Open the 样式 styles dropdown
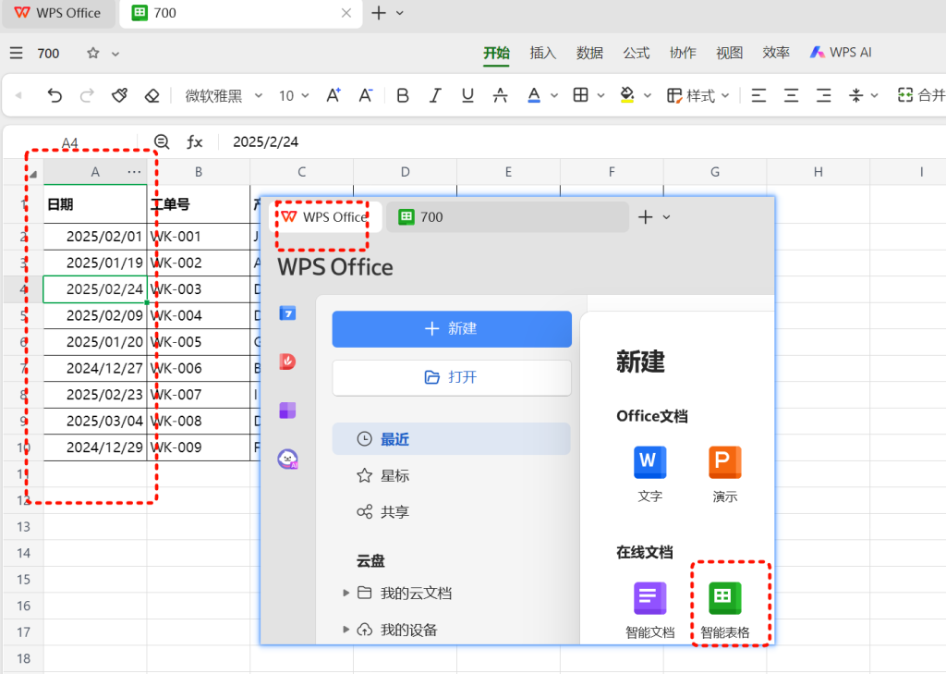The width and height of the screenshot is (946, 674). (698, 95)
